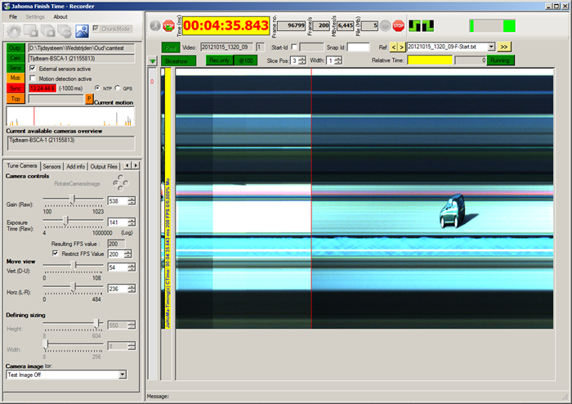
Task: Click the running man icon
Action: [155, 25]
